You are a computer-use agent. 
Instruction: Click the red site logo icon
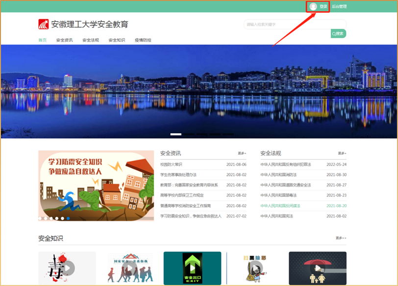[x=44, y=24]
